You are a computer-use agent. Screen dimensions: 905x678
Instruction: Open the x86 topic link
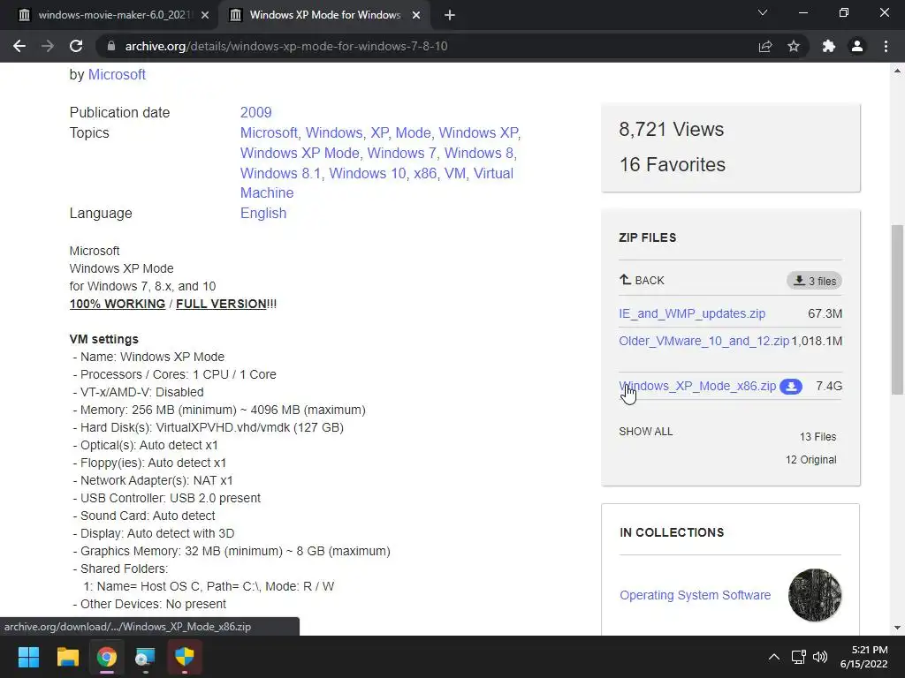(425, 173)
